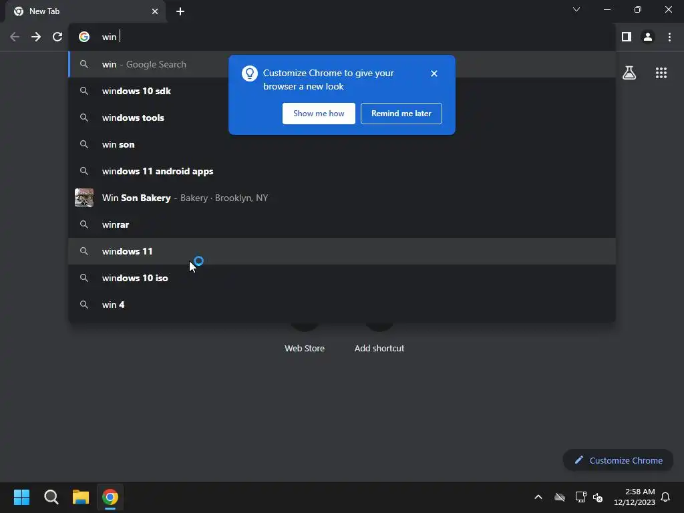Close the New Tab tab

[x=155, y=11]
